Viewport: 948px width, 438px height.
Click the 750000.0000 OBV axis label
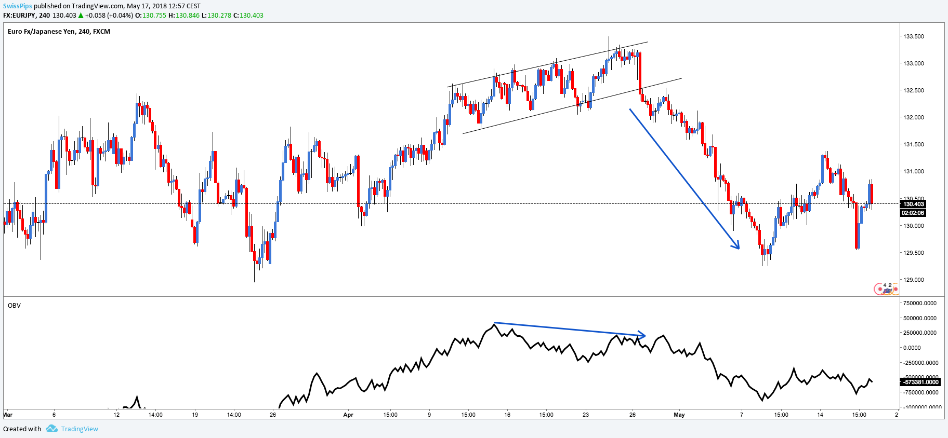pyautogui.click(x=920, y=303)
